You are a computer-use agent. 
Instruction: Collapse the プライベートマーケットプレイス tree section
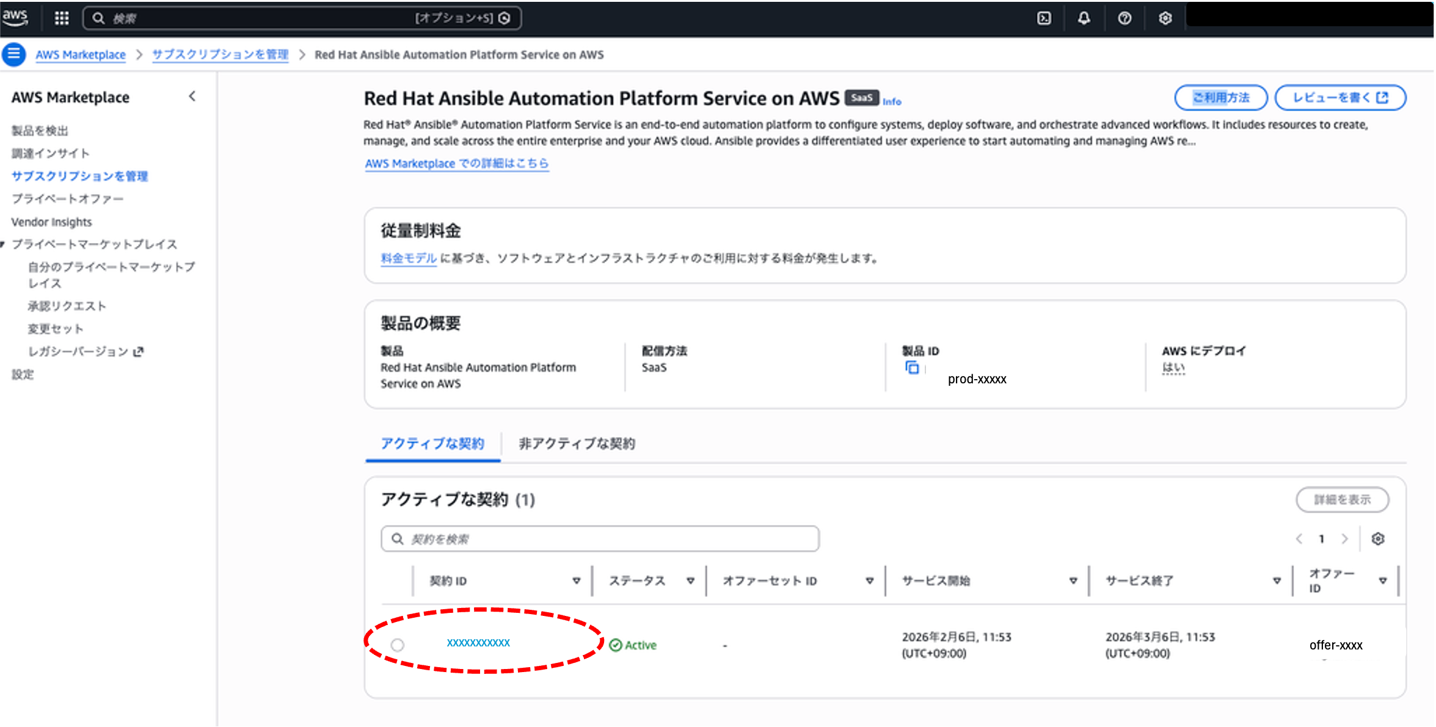3,245
